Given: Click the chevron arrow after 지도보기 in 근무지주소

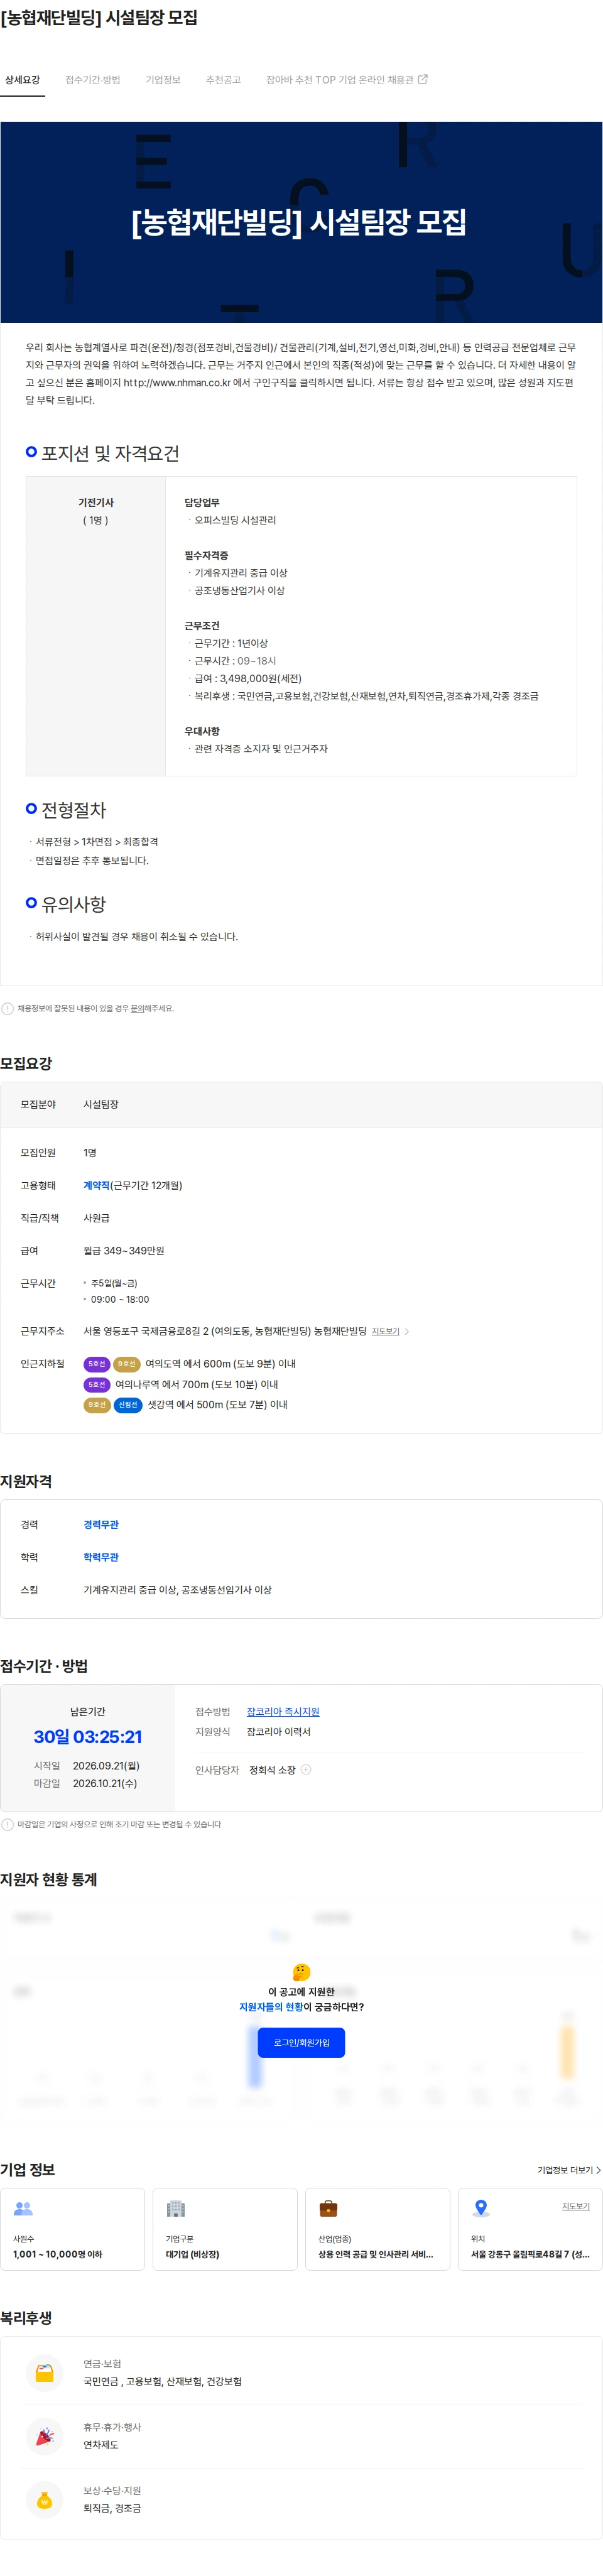Looking at the screenshot, I should (407, 1331).
